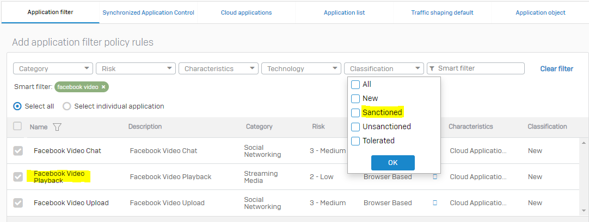Click Streaming Media category cell
The height and width of the screenshot is (222, 589).
click(261, 177)
